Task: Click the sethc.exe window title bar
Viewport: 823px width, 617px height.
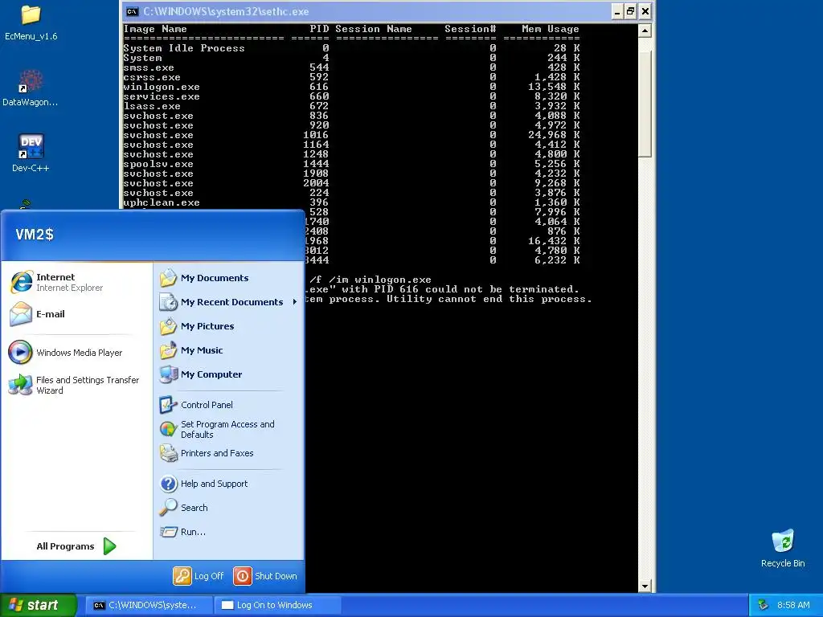Action: point(367,11)
